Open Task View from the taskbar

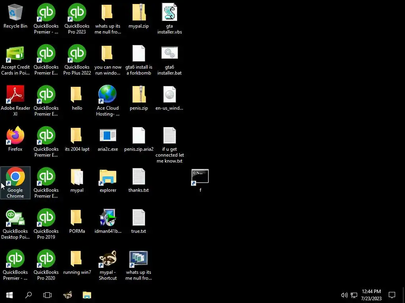47,295
